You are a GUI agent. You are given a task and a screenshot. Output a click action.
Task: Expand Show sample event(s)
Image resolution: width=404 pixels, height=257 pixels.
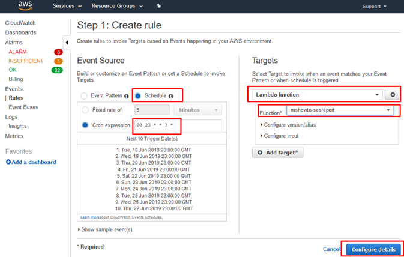click(105, 229)
